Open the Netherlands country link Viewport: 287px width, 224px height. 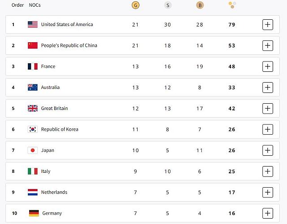point(54,192)
